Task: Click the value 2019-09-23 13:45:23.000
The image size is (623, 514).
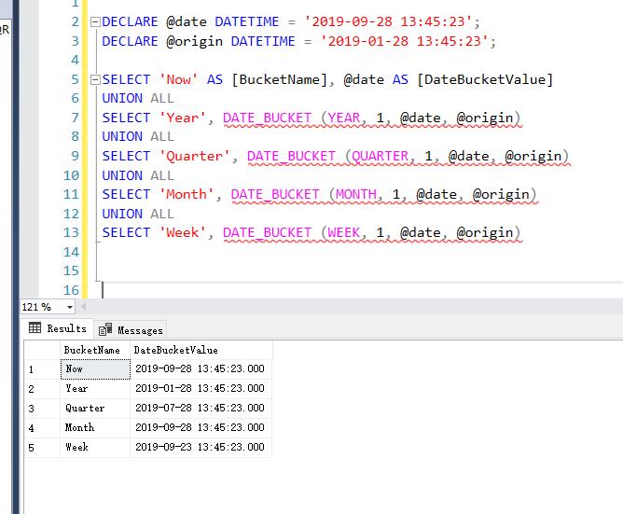Action: click(201, 447)
